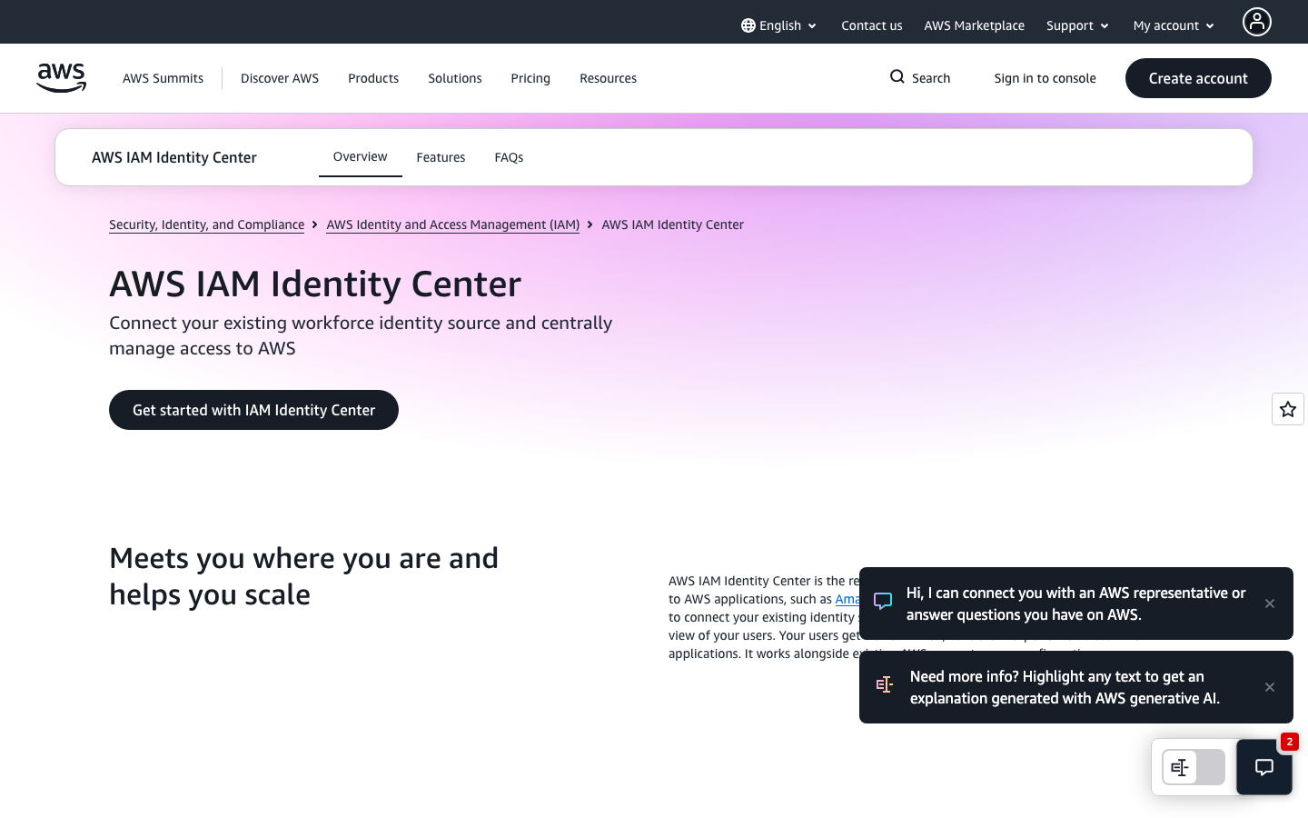Open the Discover AWS menu
Image resolution: width=1308 pixels, height=818 pixels.
coord(280,78)
